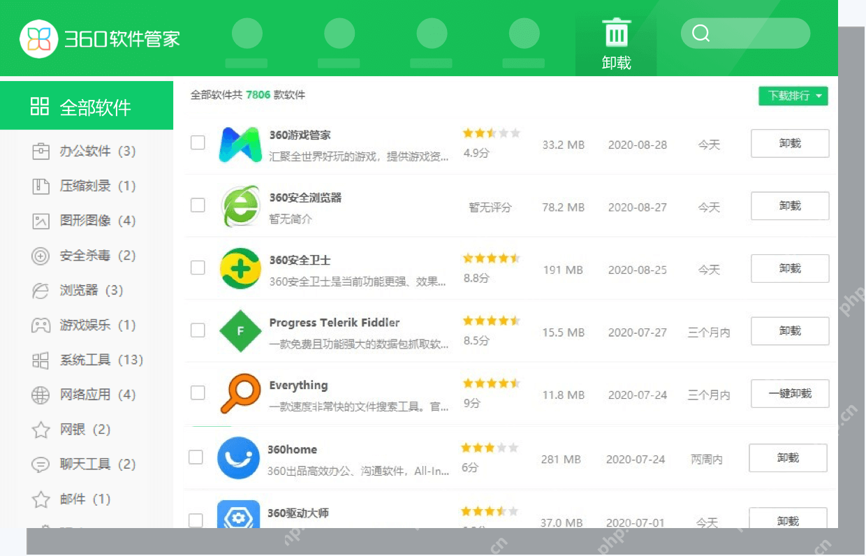
Task: Open the 办公软件 briefcase category icon
Action: pyautogui.click(x=41, y=151)
